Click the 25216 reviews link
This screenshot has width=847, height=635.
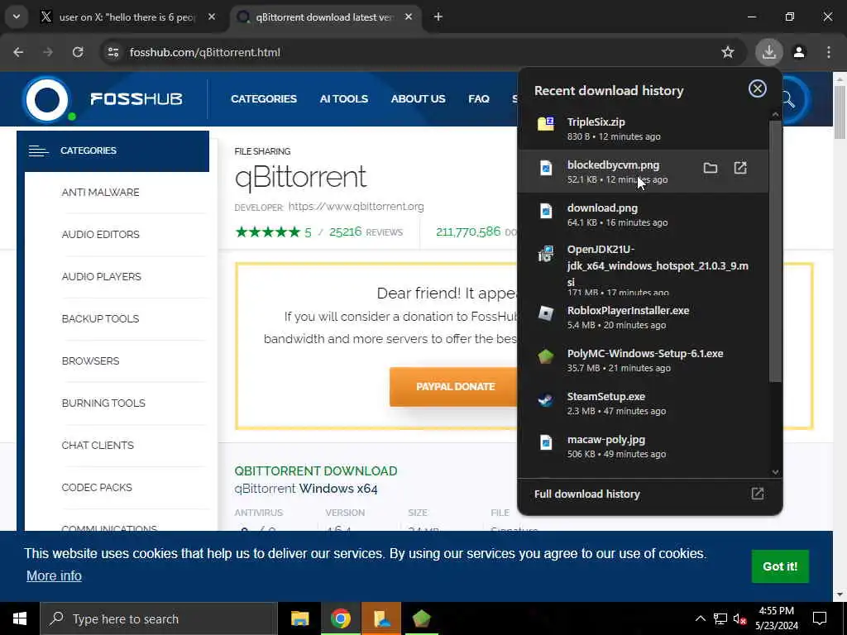pos(366,232)
